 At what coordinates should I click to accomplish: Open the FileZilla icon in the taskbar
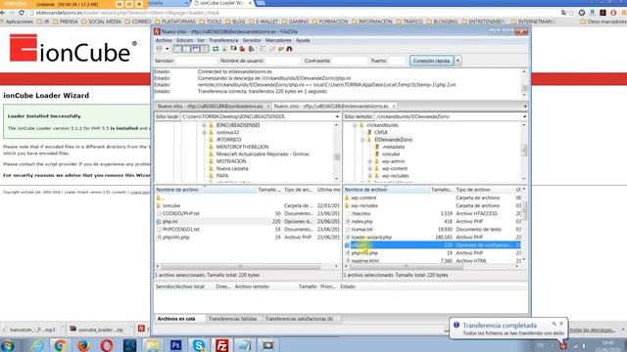coord(222,345)
